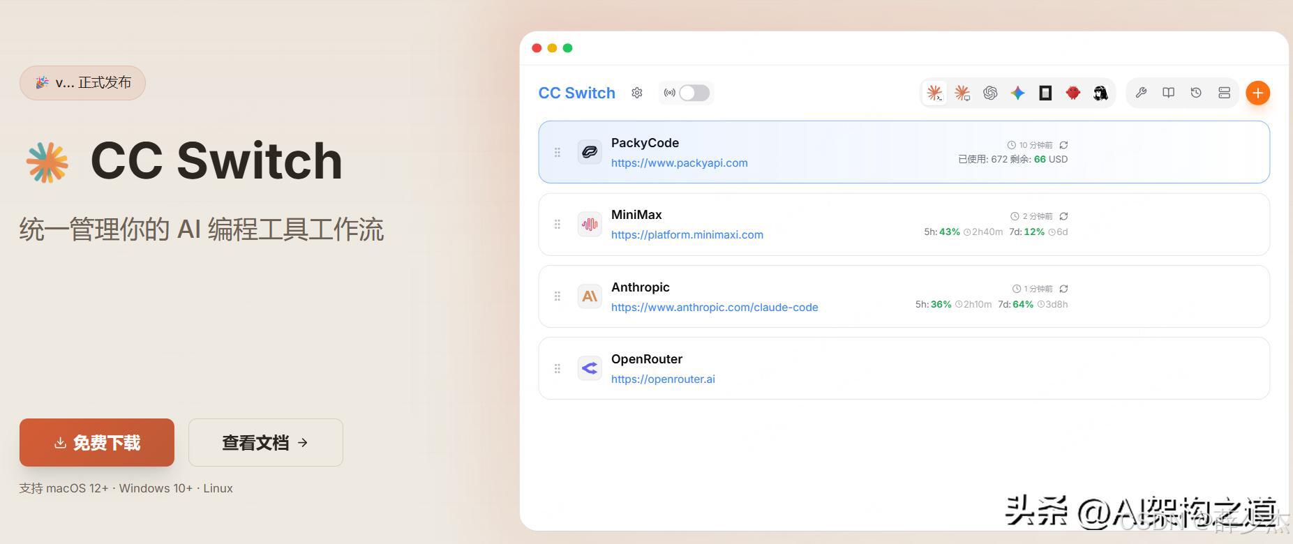Add a new provider with orange plus
The width and height of the screenshot is (1293, 544).
(1257, 93)
